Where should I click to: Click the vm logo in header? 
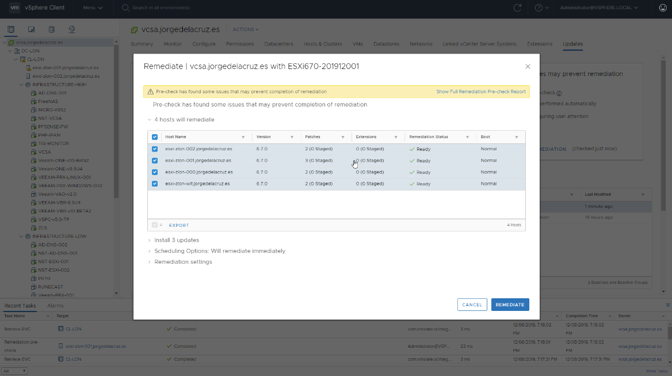pos(14,7)
